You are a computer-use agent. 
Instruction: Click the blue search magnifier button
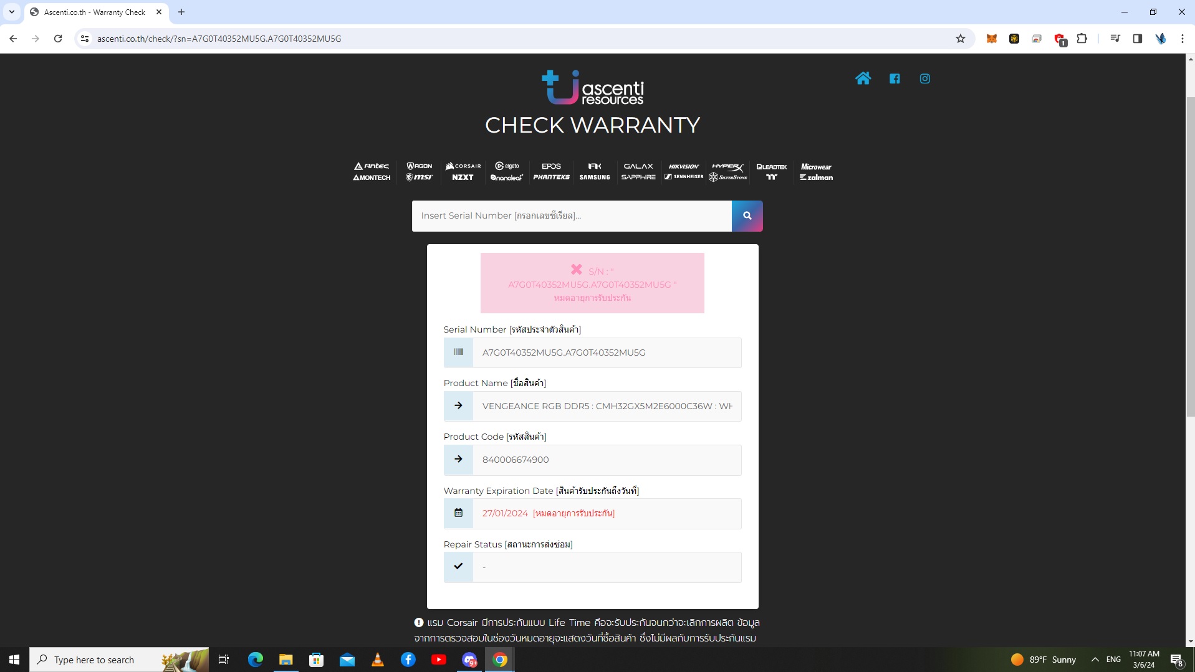click(747, 216)
